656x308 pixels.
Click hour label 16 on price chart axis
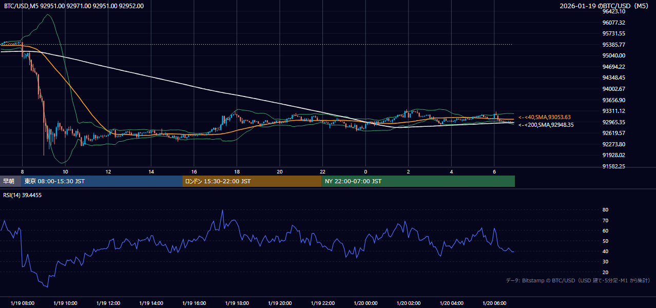coord(194,171)
